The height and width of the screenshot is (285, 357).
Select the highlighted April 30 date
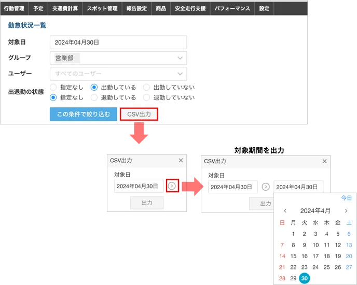[x=305, y=278]
